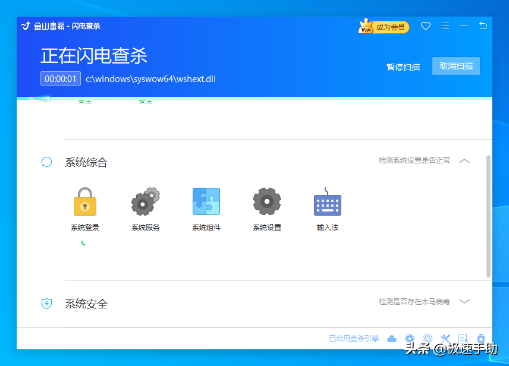The height and width of the screenshot is (366, 509).
Task: Open the 系统组件 puzzle piece icon
Action: point(206,201)
